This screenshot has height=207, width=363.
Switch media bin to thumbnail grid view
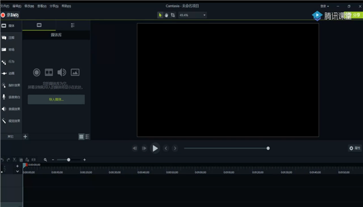pyautogui.click(x=81, y=137)
